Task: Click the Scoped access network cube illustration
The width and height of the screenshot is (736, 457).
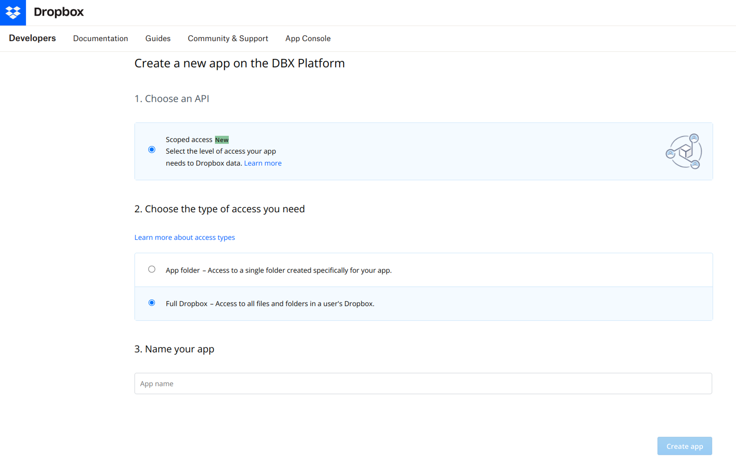Action: (684, 151)
